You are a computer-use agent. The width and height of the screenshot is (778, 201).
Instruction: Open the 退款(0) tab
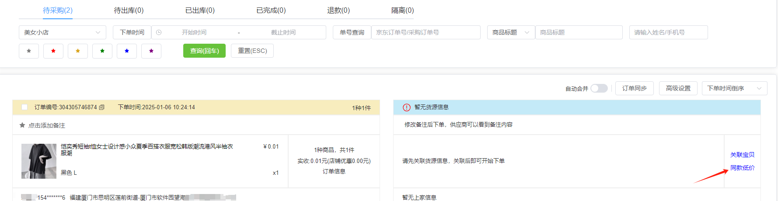click(338, 10)
